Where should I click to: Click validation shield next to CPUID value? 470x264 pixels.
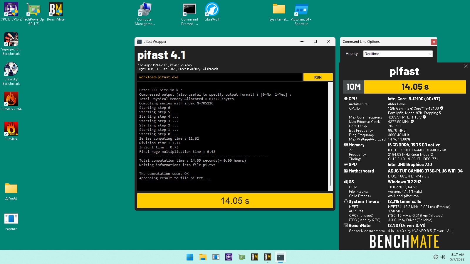pos(442,108)
